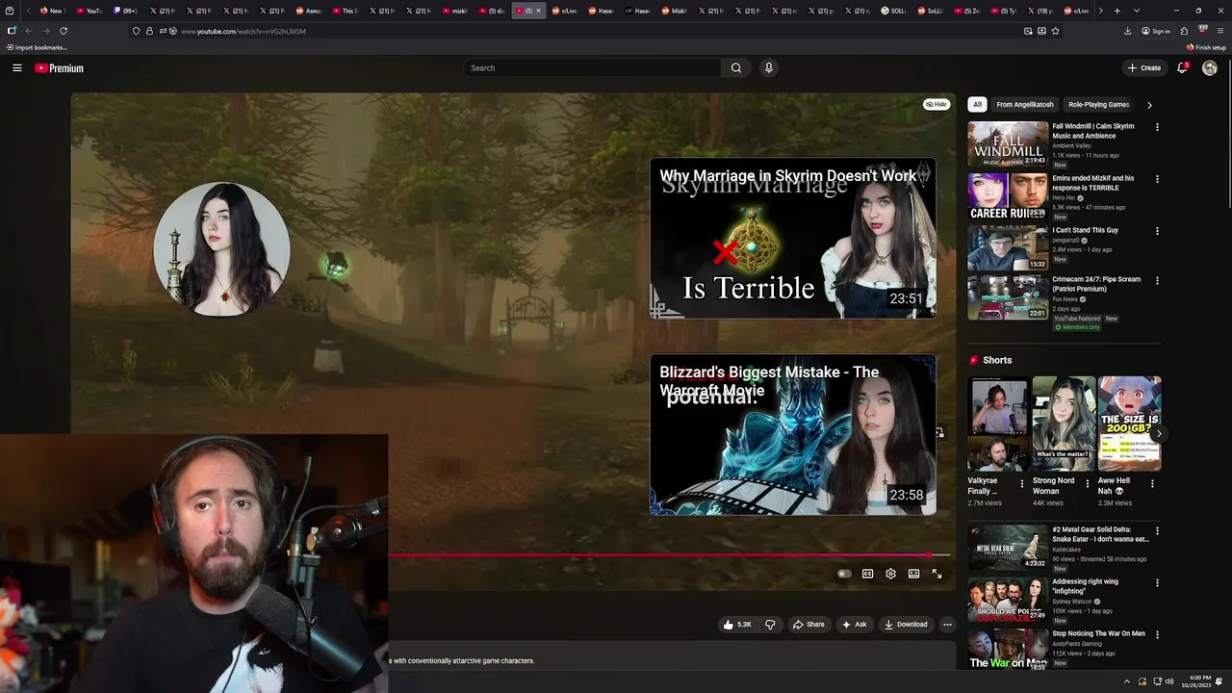Click the Create button
Image resolution: width=1232 pixels, height=693 pixels.
point(1144,68)
